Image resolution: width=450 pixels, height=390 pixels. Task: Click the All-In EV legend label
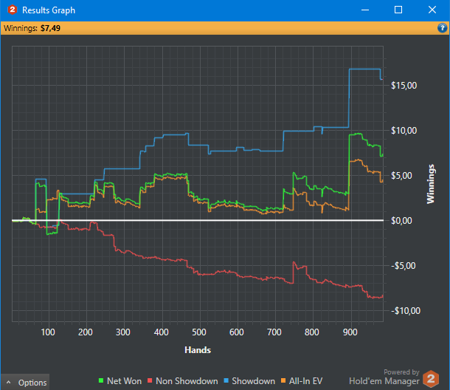305,381
